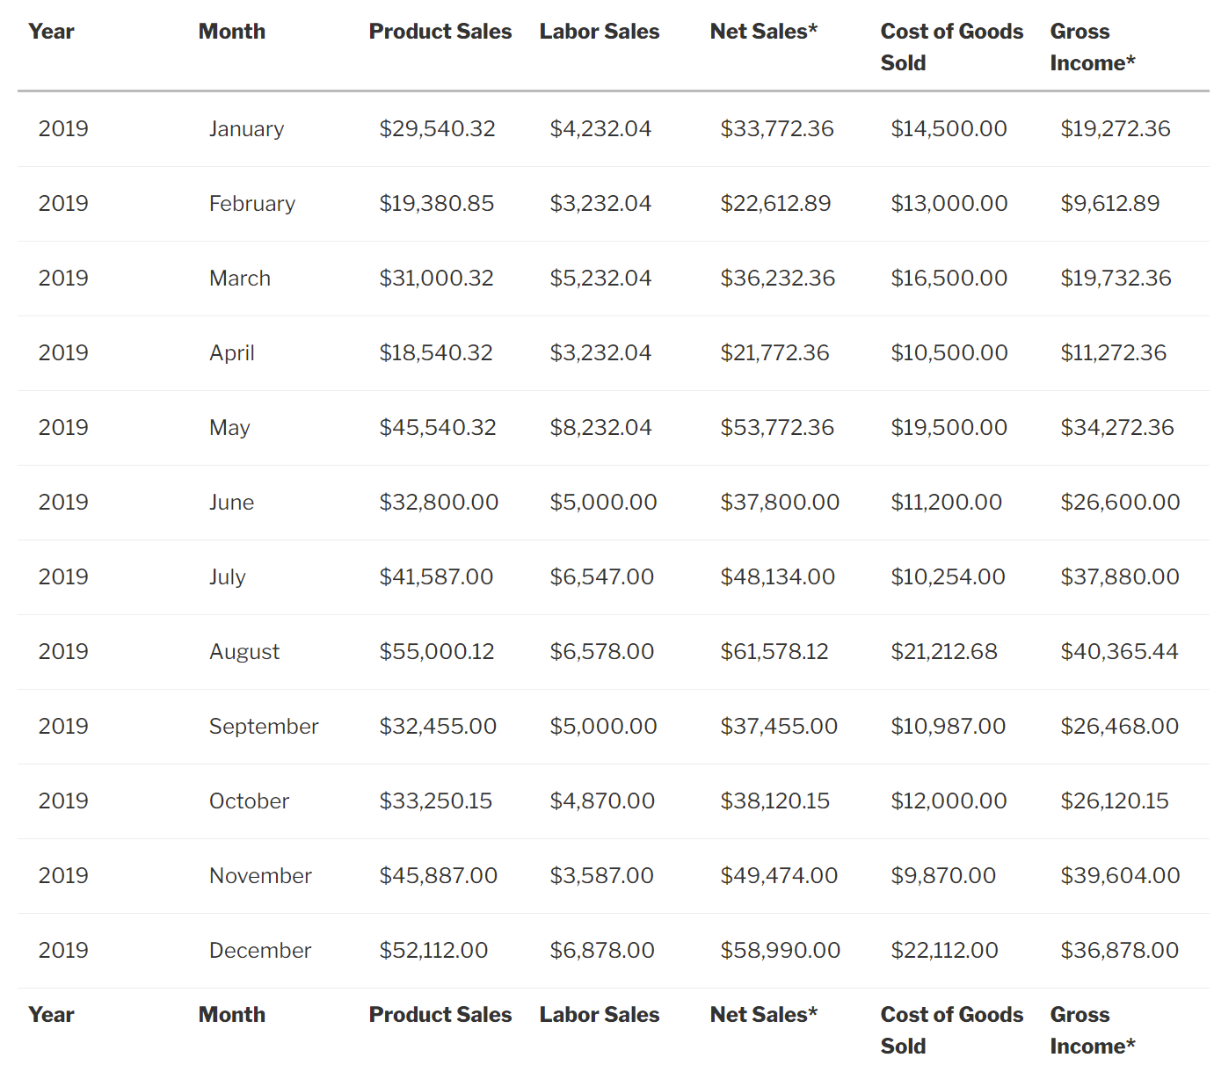Image resolution: width=1214 pixels, height=1065 pixels.
Task: Click the June month cell
Action: pos(231,503)
